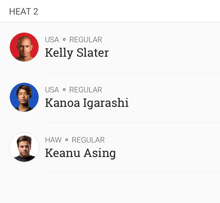Click the divider line below Kelly Slater

132,72
